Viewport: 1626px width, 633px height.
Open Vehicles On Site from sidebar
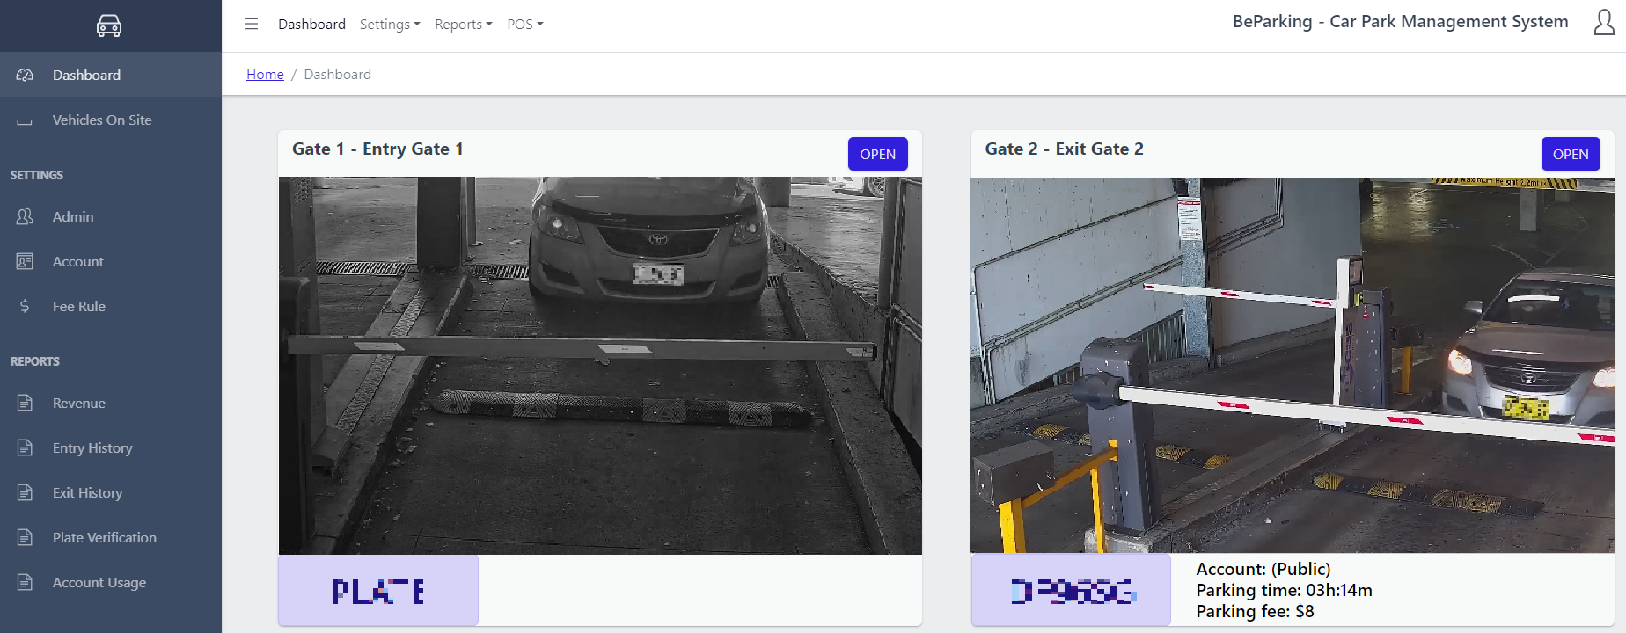[x=102, y=120]
